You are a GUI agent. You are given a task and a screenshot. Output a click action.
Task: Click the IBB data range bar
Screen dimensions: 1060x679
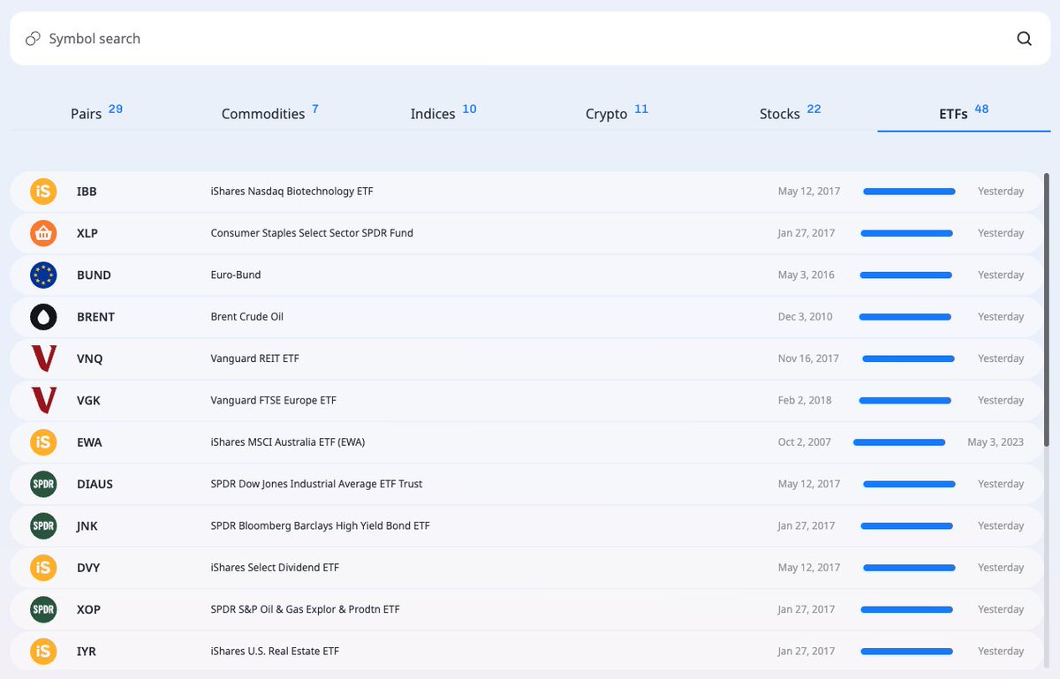point(909,192)
